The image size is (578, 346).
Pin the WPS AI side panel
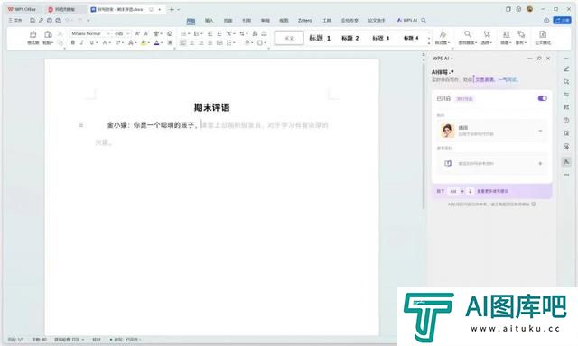pos(539,59)
